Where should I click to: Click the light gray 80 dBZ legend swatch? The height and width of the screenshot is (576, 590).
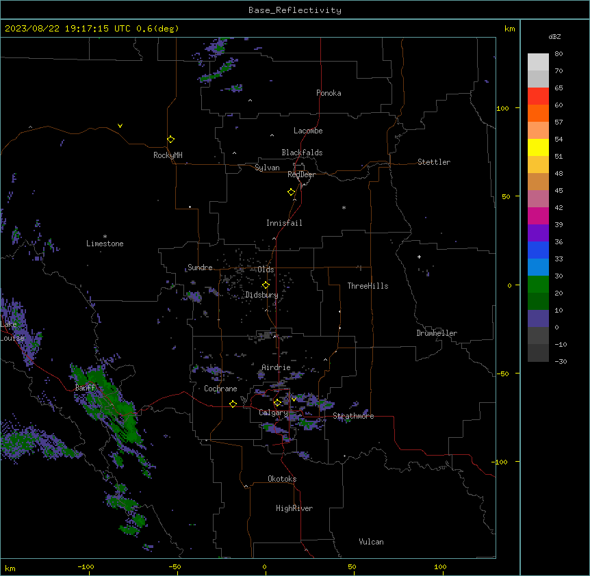[x=538, y=62]
